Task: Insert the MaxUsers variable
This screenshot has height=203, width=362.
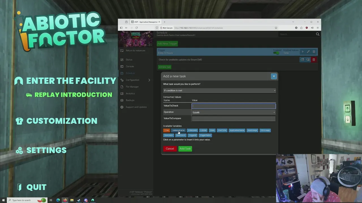Action: pyautogui.click(x=169, y=135)
